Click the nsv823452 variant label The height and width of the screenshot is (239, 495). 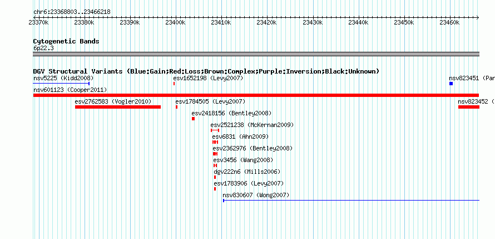coord(476,101)
